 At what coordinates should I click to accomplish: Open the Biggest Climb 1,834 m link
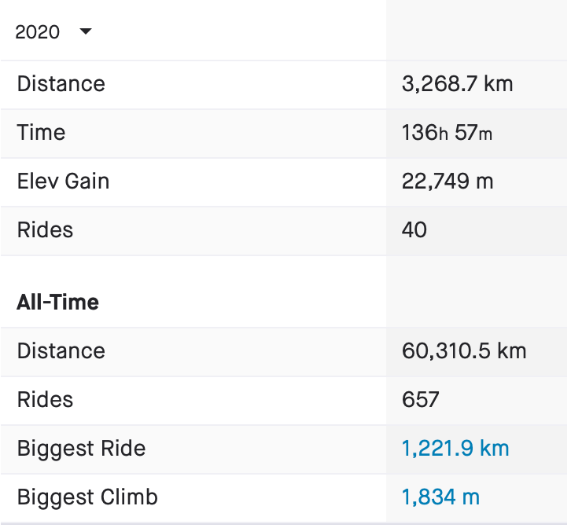pos(440,497)
